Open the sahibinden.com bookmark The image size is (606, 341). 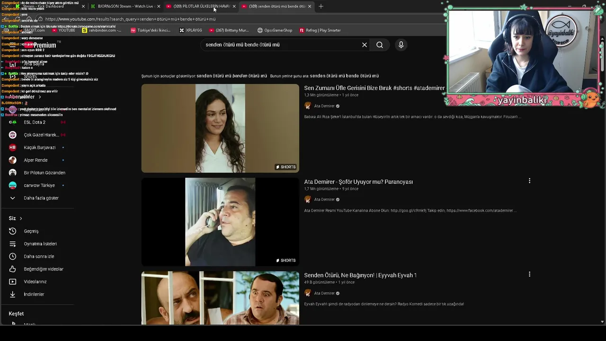[102, 30]
